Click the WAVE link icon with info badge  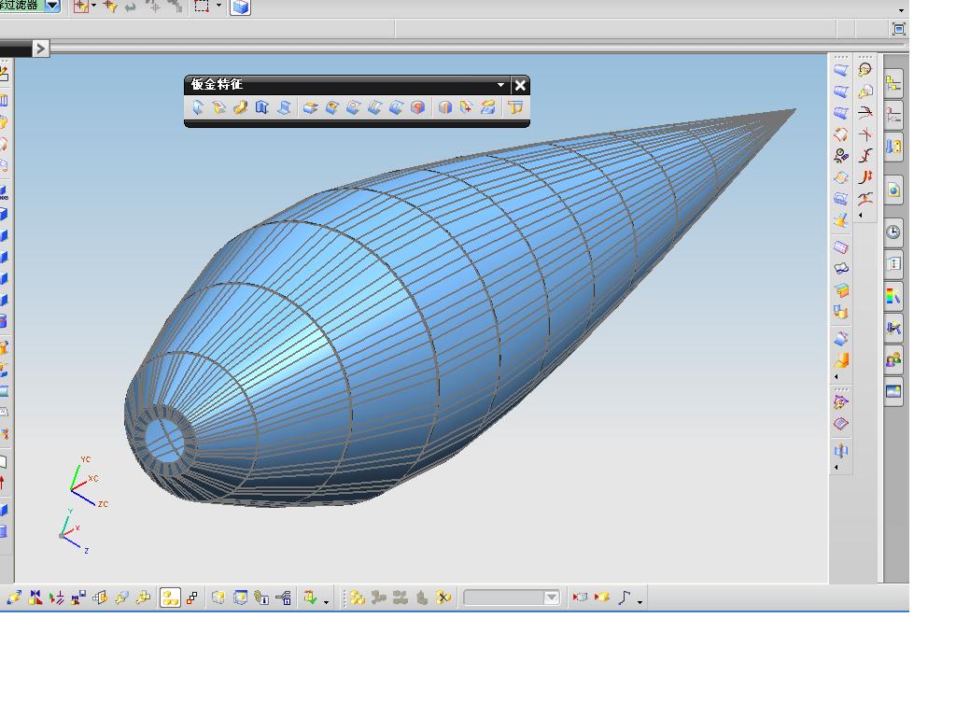pyautogui.click(x=261, y=598)
